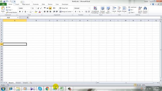
Task: Adjust the zoom slider
Action: [154, 85]
